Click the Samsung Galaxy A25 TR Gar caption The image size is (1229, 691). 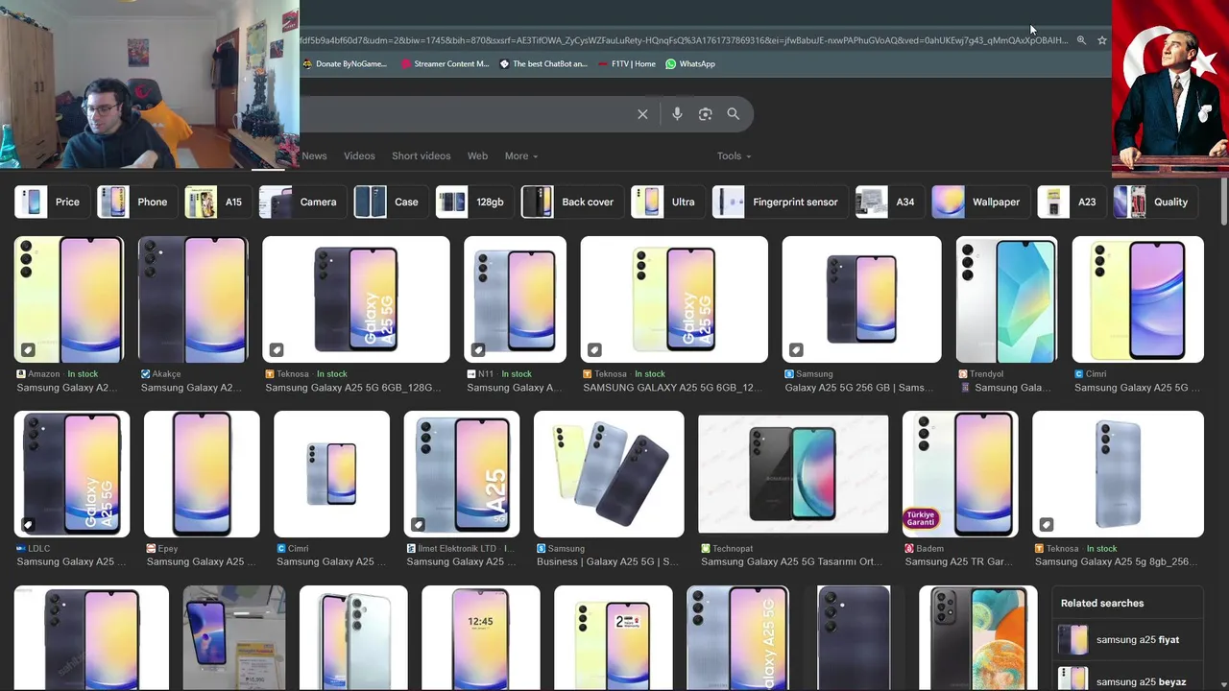(958, 561)
